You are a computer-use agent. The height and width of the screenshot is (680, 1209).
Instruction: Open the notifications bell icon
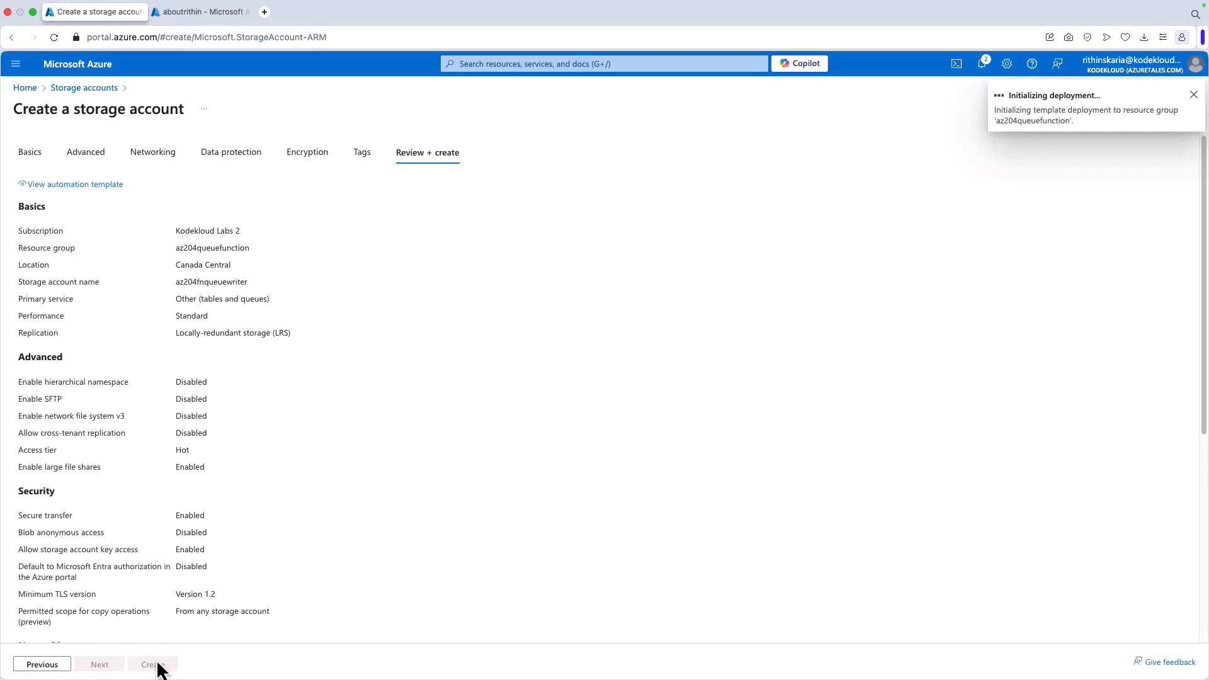(x=982, y=64)
